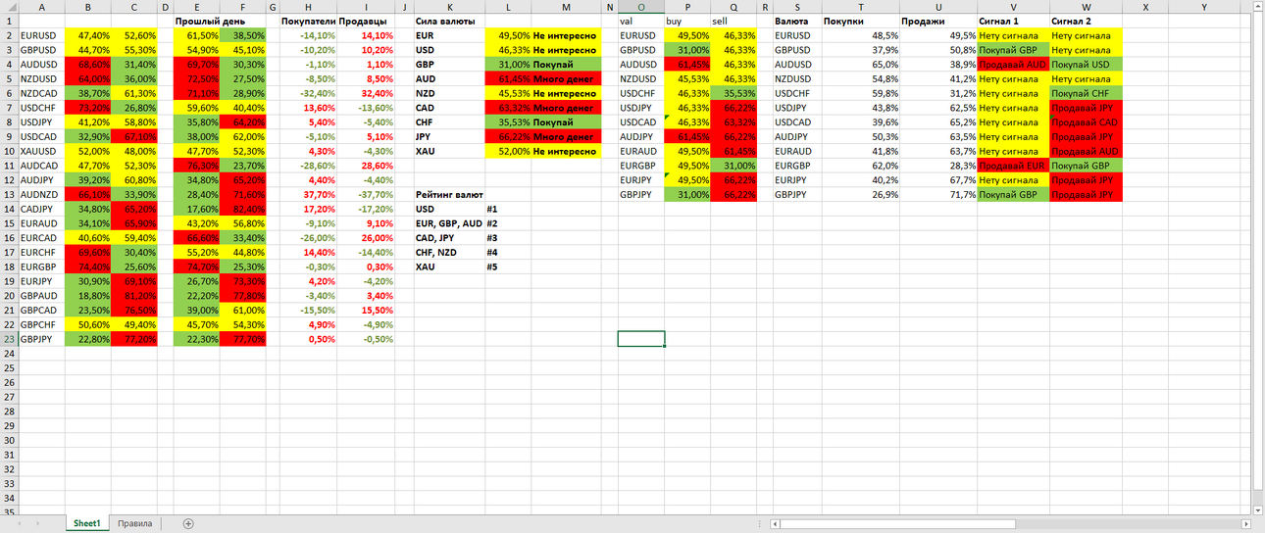Select the 'Покупай CHF' signal cell
The height and width of the screenshot is (533, 1265).
1085,93
